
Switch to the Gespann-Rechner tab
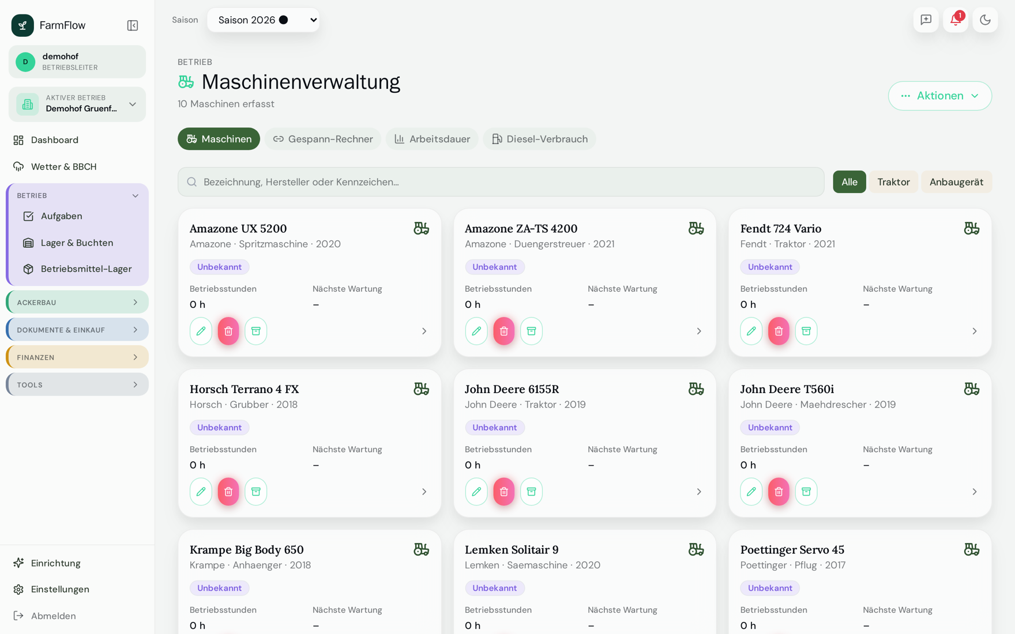tap(323, 139)
